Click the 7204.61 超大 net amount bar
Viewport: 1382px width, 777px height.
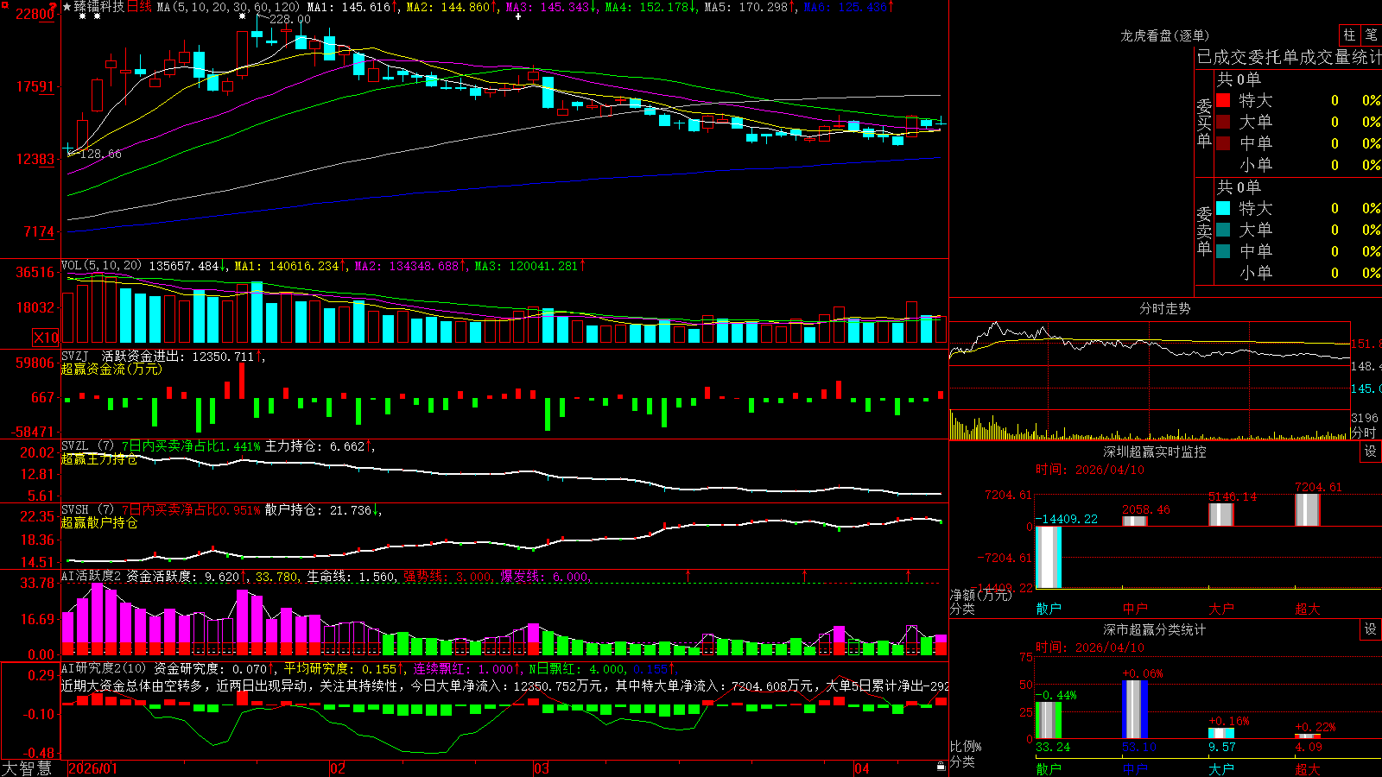coord(1308,510)
